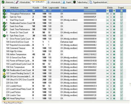This screenshot has height=104, width=131.
Task: Toggle enable checkbox for Raw Read Error Rate
Action: click(x=122, y=11)
